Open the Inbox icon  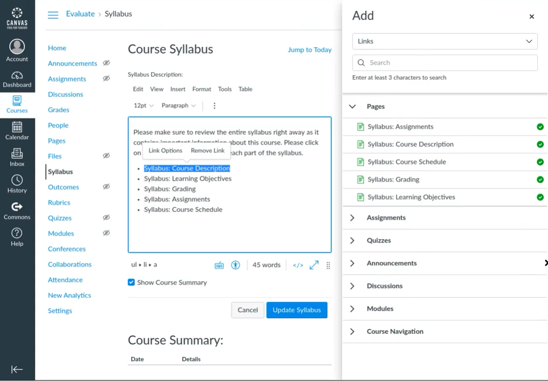17,157
